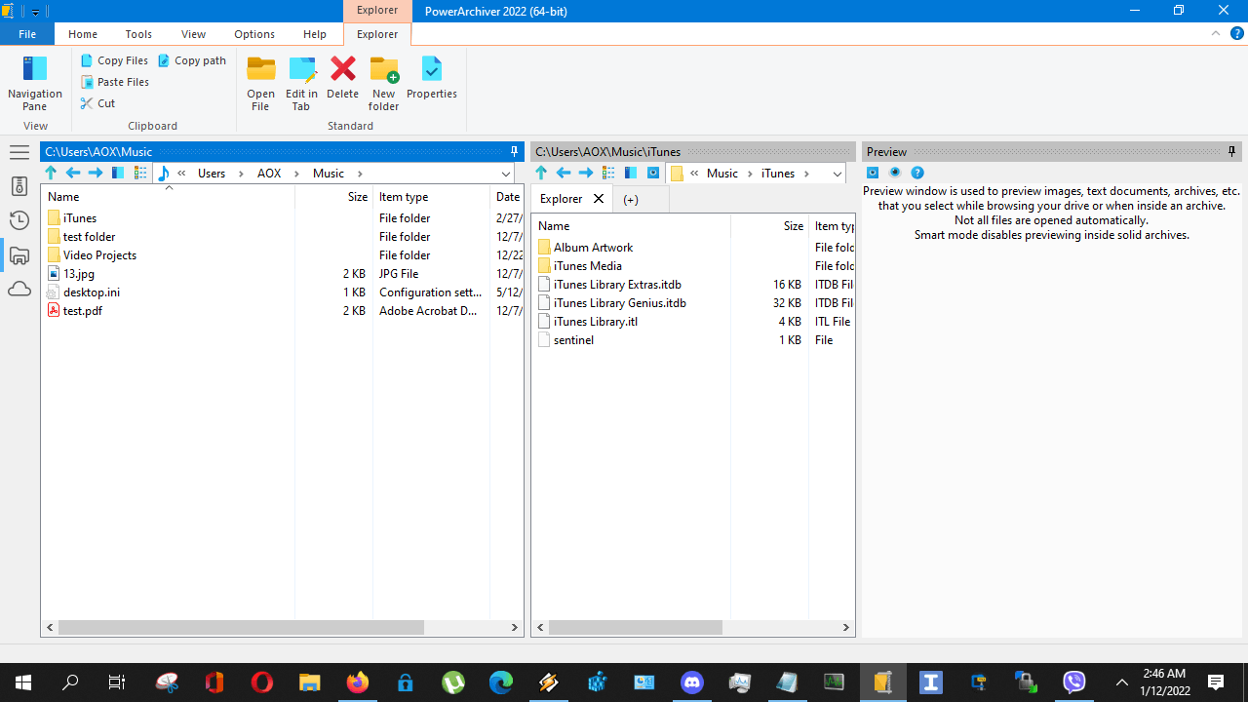Sort Music pane by Name column
This screenshot has width=1248, height=702.
click(x=168, y=197)
